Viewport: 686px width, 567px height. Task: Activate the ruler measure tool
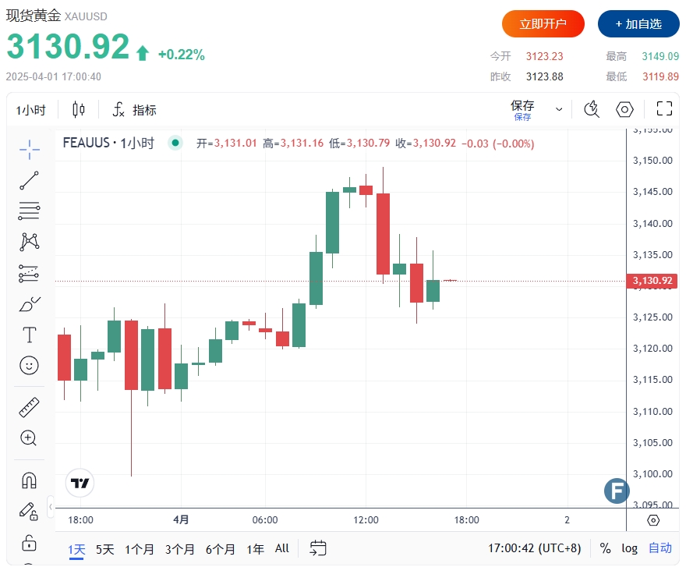29,406
